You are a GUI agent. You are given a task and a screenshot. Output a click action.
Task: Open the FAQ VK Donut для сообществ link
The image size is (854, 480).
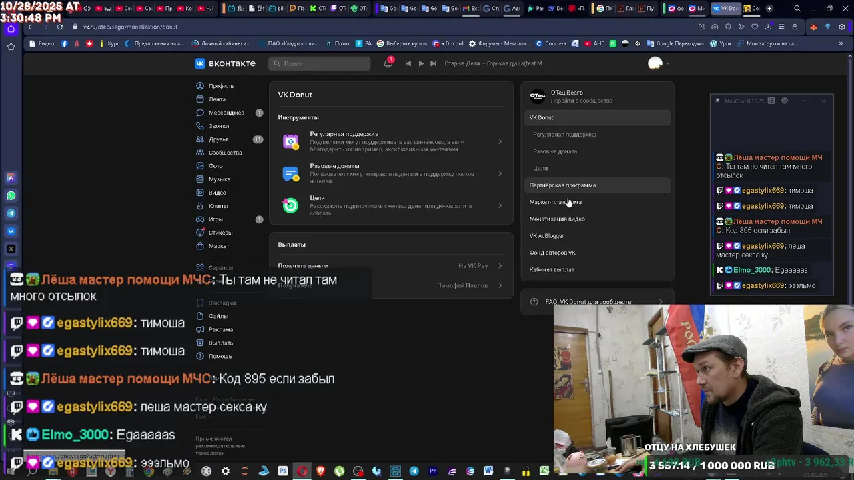coord(597,302)
